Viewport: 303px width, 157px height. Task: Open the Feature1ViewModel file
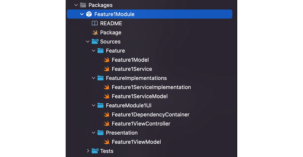[136, 142]
